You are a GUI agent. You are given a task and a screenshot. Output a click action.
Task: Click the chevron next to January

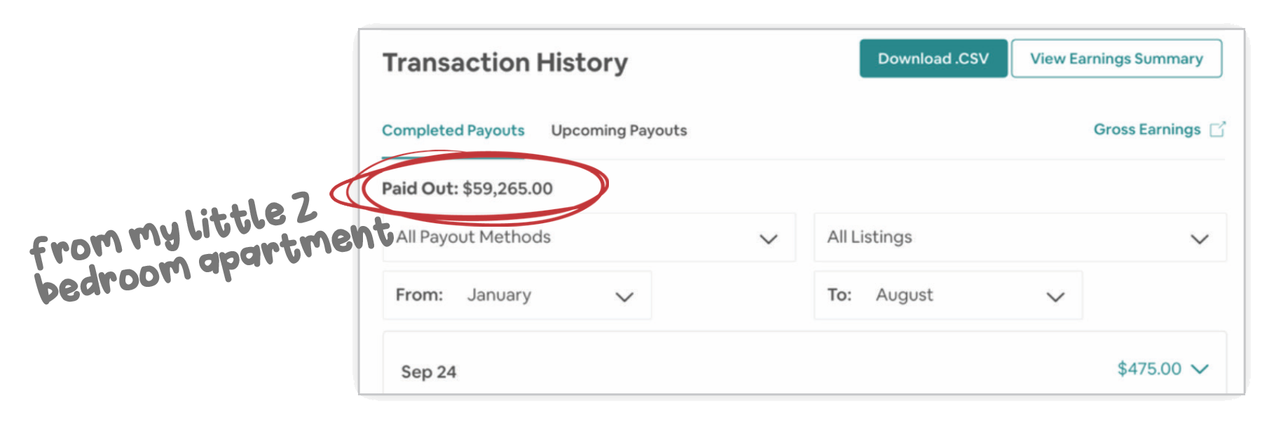point(624,297)
